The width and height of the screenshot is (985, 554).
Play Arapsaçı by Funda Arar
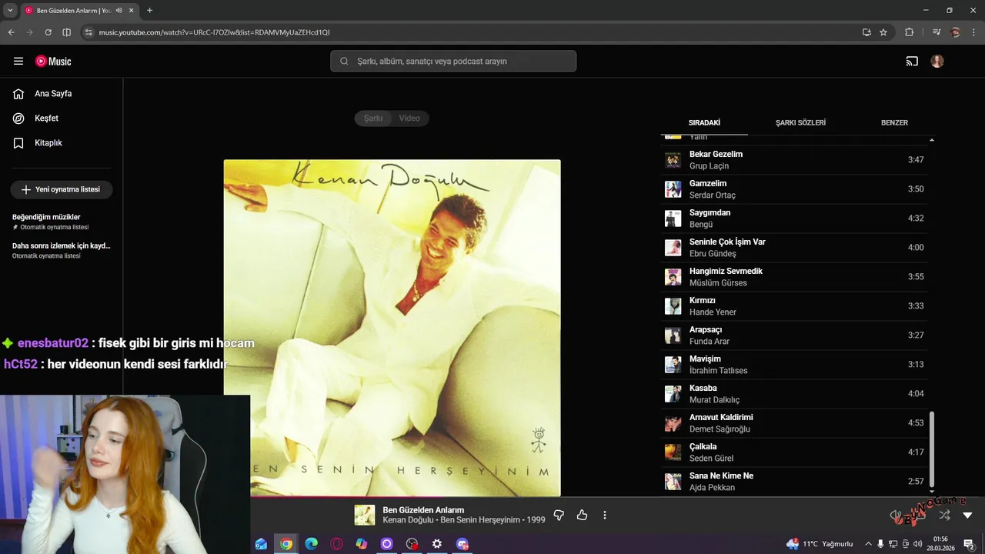(794, 335)
